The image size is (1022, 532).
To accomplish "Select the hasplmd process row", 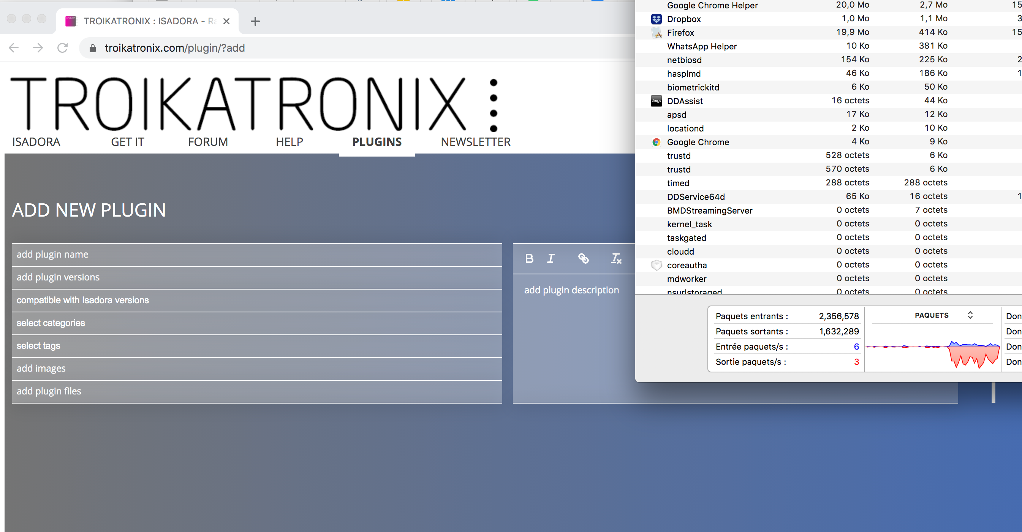I will coord(828,74).
